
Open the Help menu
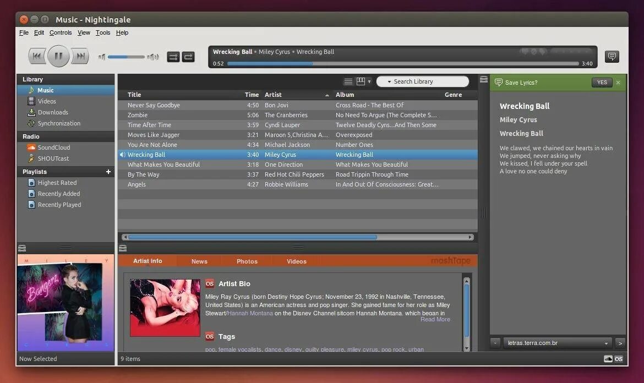point(122,32)
